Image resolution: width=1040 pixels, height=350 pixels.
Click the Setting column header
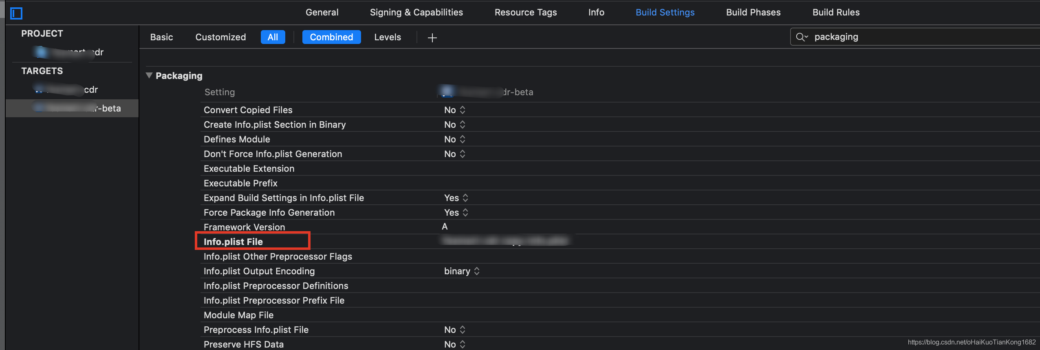pos(220,92)
